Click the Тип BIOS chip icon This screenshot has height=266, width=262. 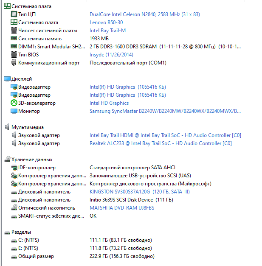pyautogui.click(x=14, y=54)
